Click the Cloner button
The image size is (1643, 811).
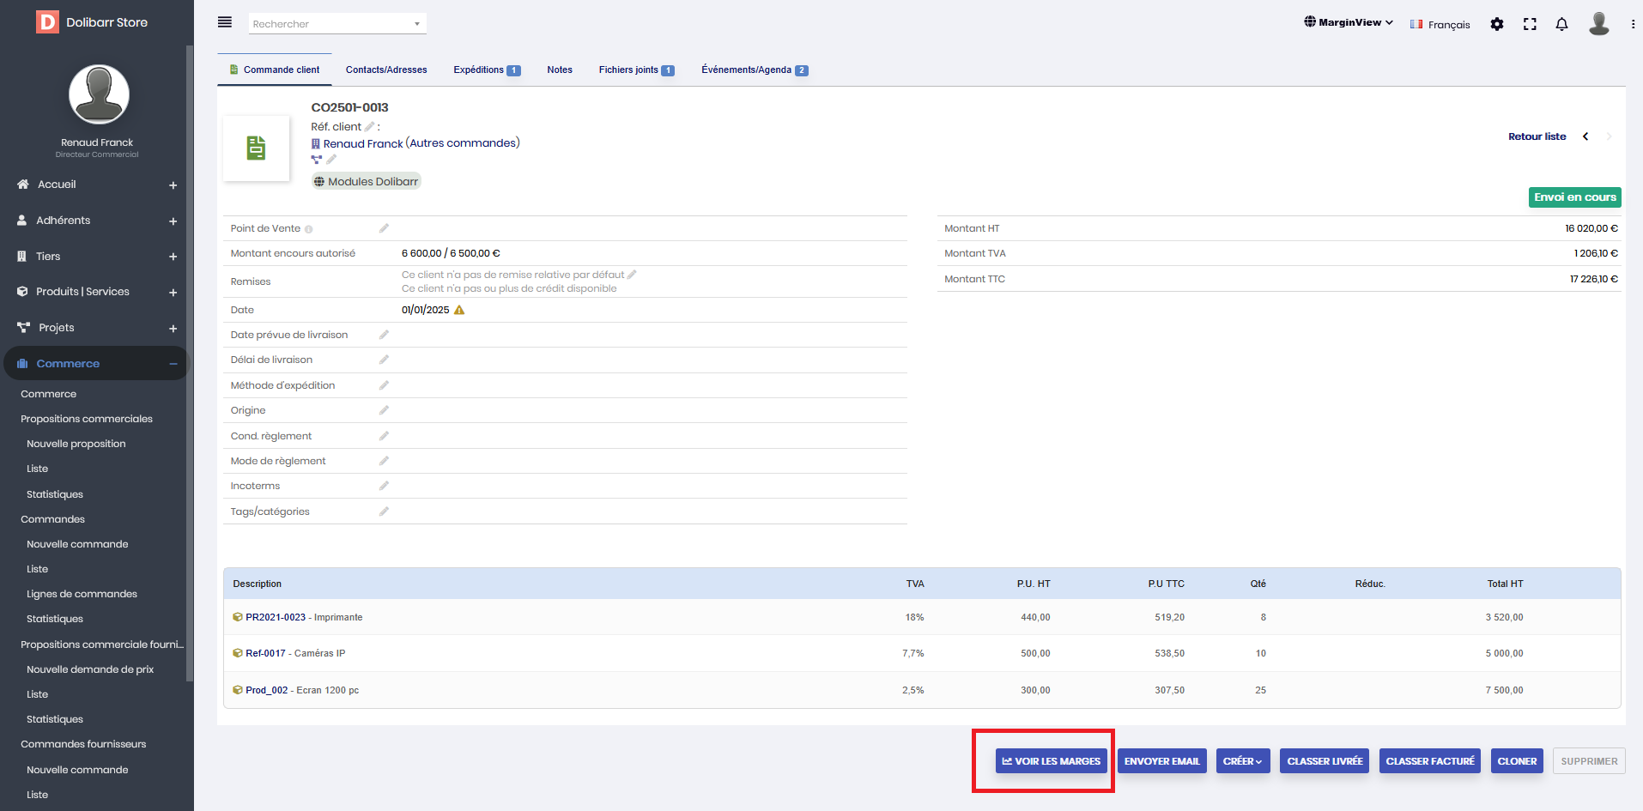[1516, 761]
